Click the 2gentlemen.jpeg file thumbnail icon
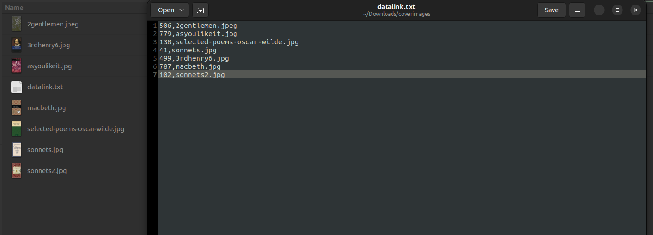The width and height of the screenshot is (653, 235). 17,24
